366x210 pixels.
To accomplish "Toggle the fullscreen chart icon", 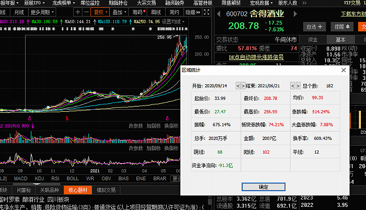I will pos(207,12).
